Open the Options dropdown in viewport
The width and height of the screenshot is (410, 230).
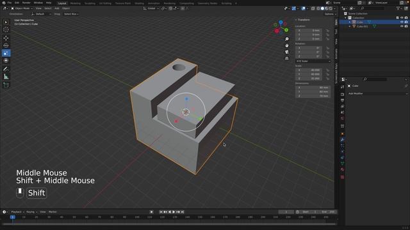click(x=331, y=14)
